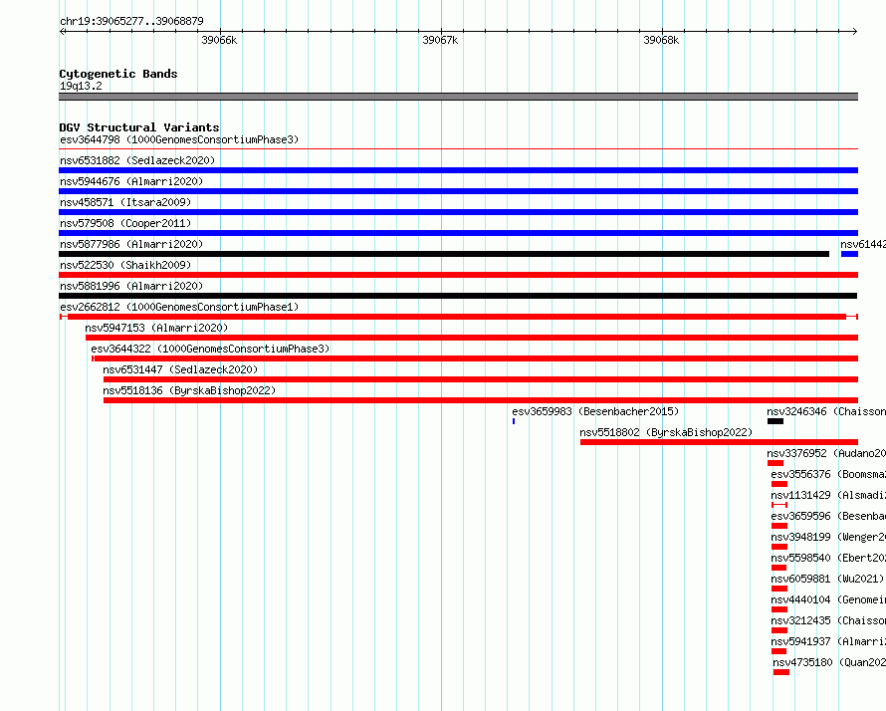This screenshot has height=711, width=886.
Task: Select nsv6531447 (Sedlazeck2020) label
Action: pyautogui.click(x=180, y=369)
